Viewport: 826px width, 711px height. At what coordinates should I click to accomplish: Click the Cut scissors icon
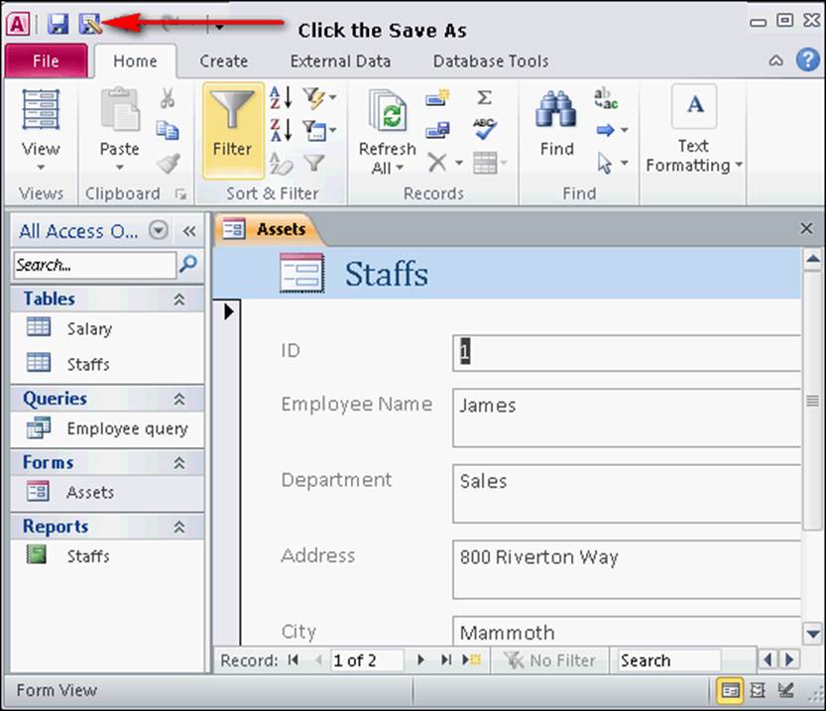(x=168, y=98)
